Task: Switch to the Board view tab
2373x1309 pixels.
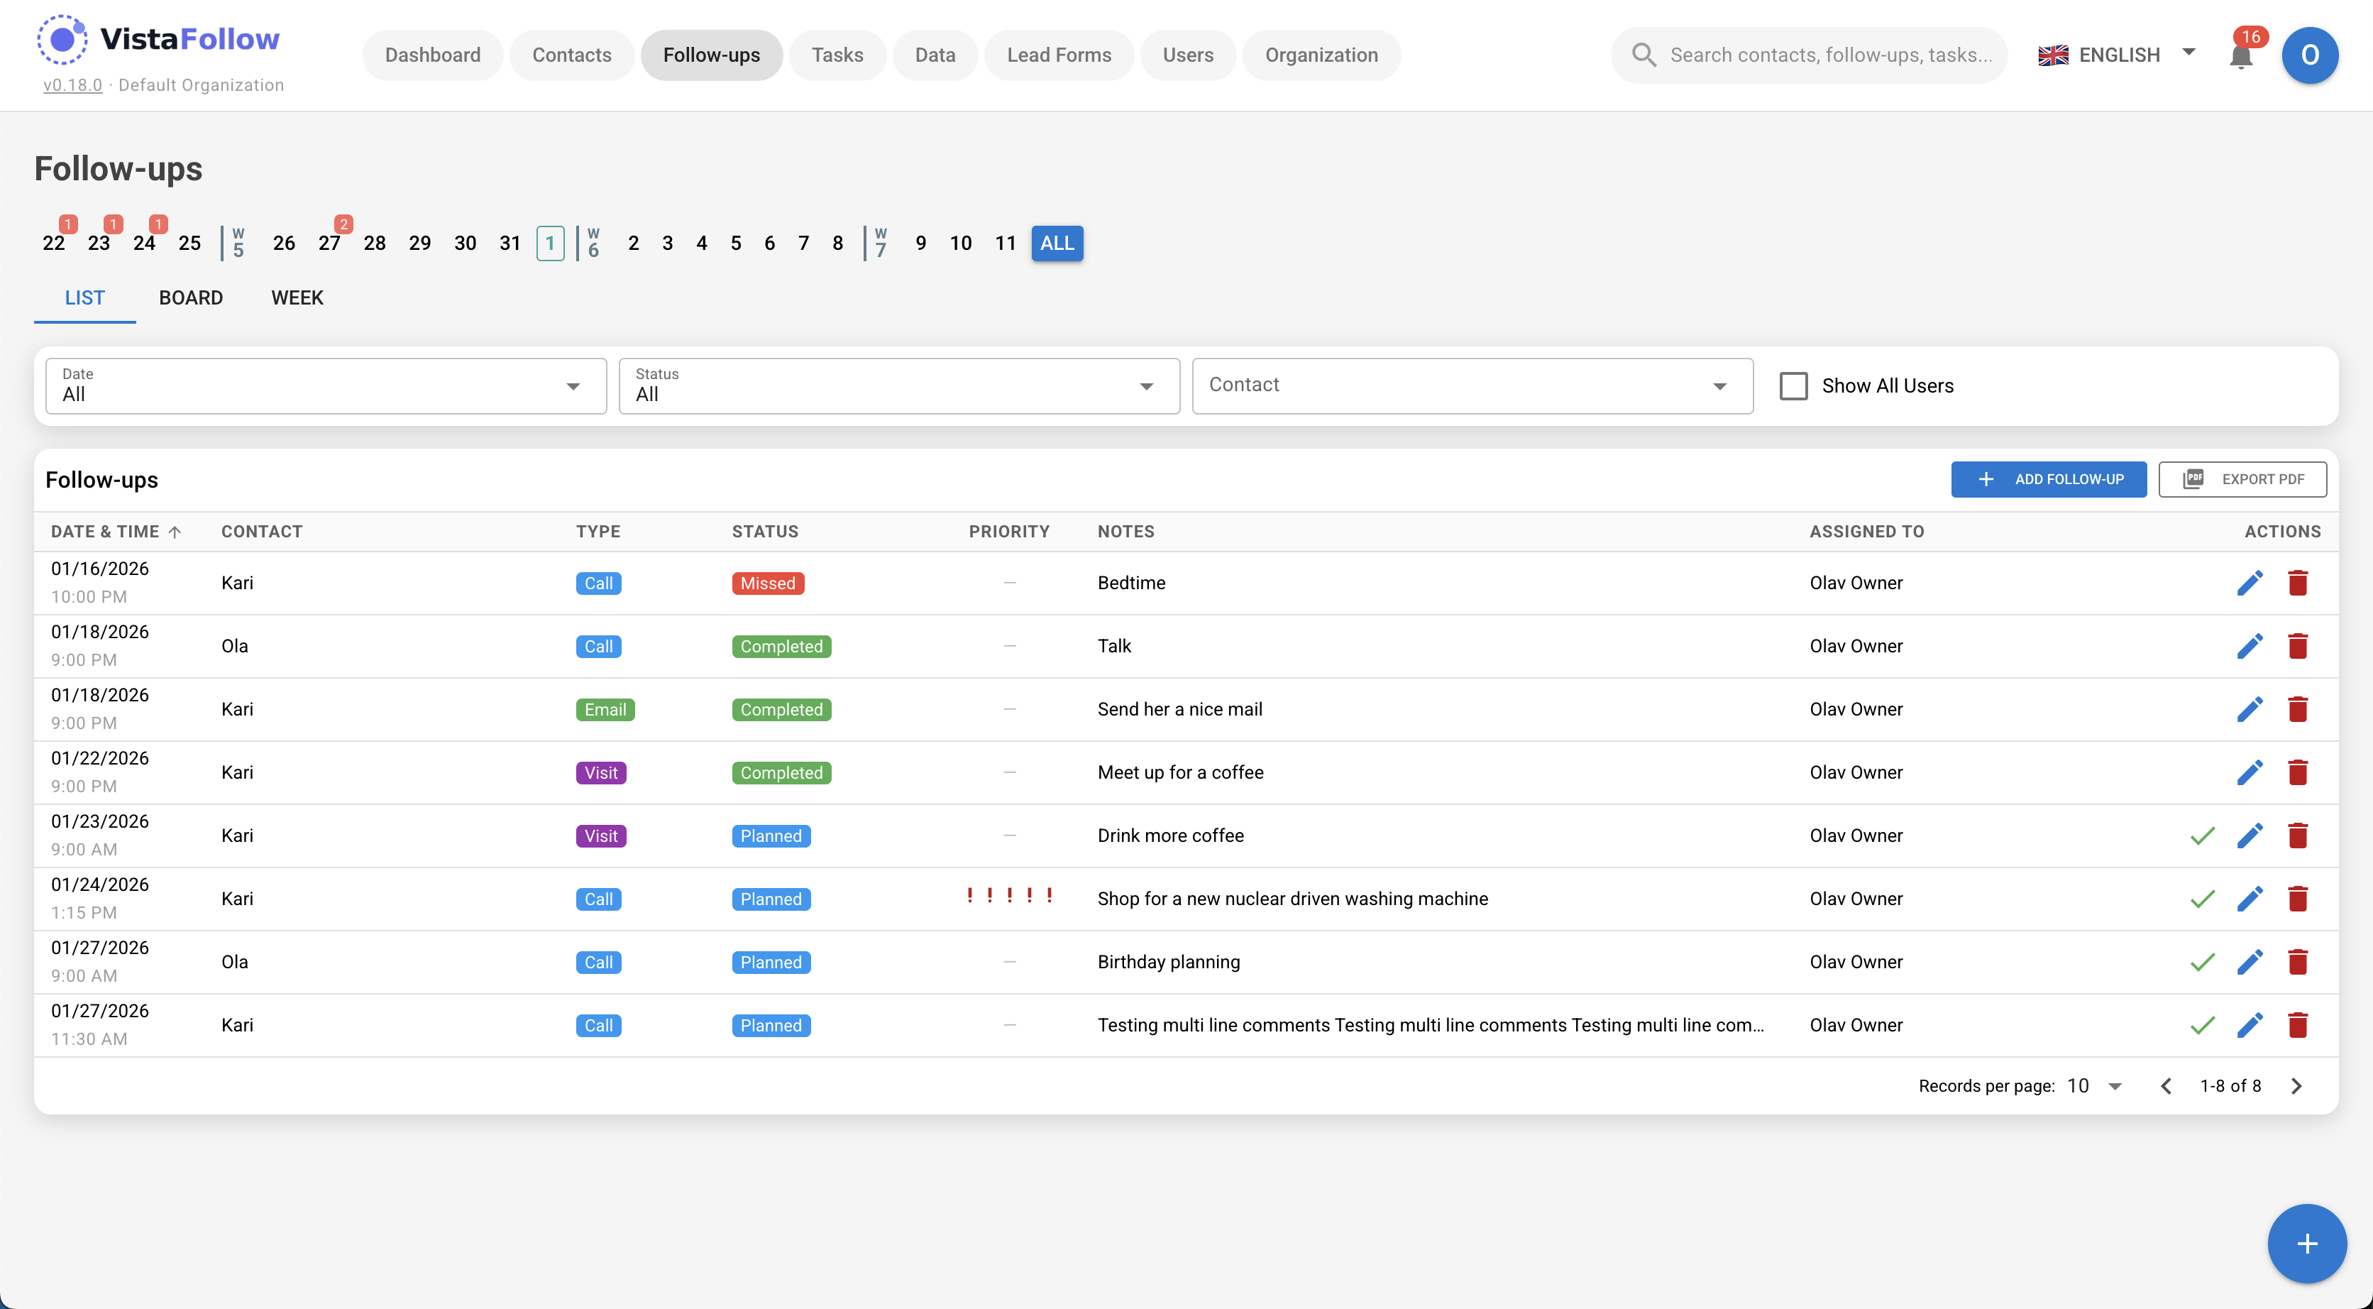Action: 191,297
